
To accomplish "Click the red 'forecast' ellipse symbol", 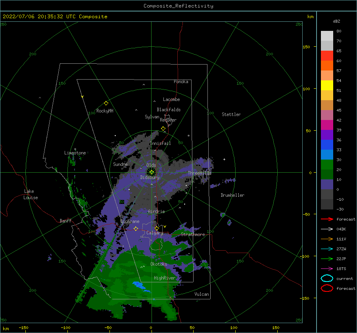I will 327,288.
